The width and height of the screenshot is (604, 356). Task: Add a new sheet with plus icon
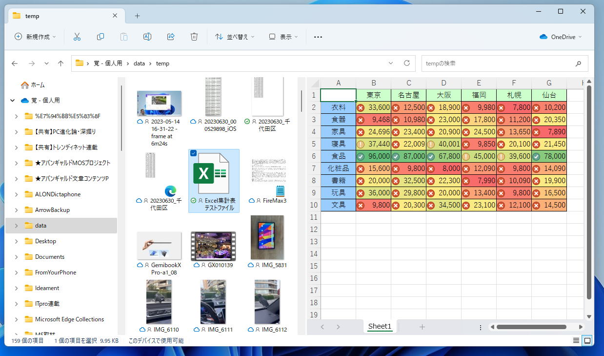point(423,327)
